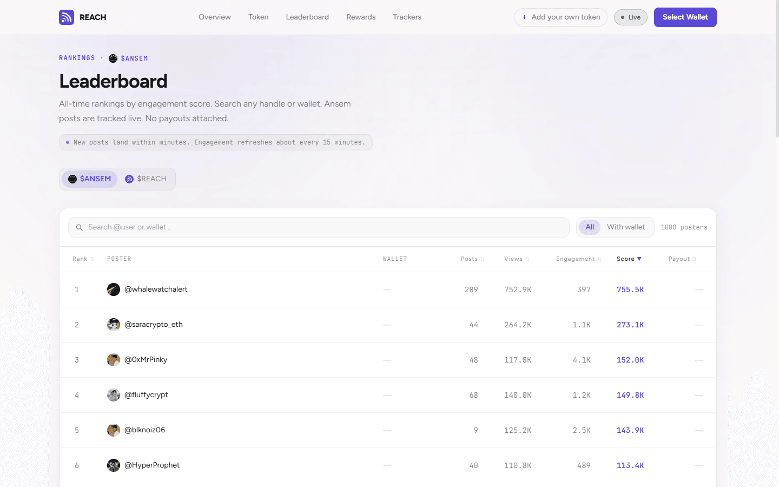Open the @0xMrPinky profile name

click(146, 360)
